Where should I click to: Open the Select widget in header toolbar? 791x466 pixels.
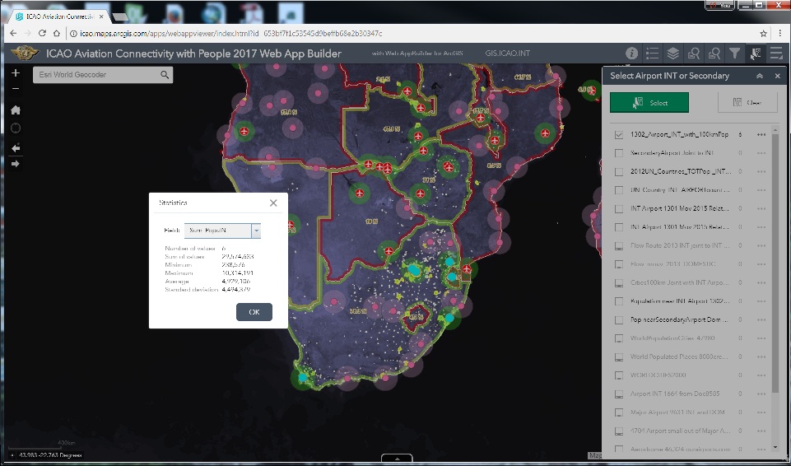coord(755,54)
